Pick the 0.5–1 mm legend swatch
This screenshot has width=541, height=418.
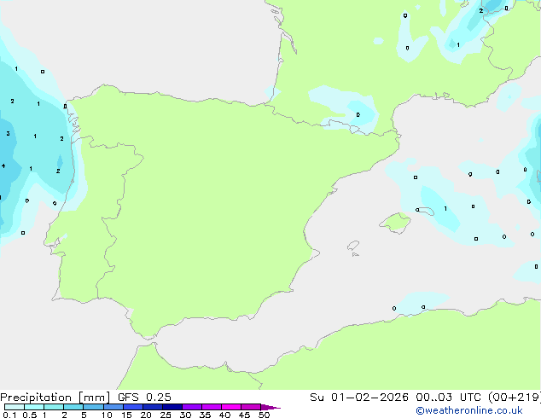[34, 407]
